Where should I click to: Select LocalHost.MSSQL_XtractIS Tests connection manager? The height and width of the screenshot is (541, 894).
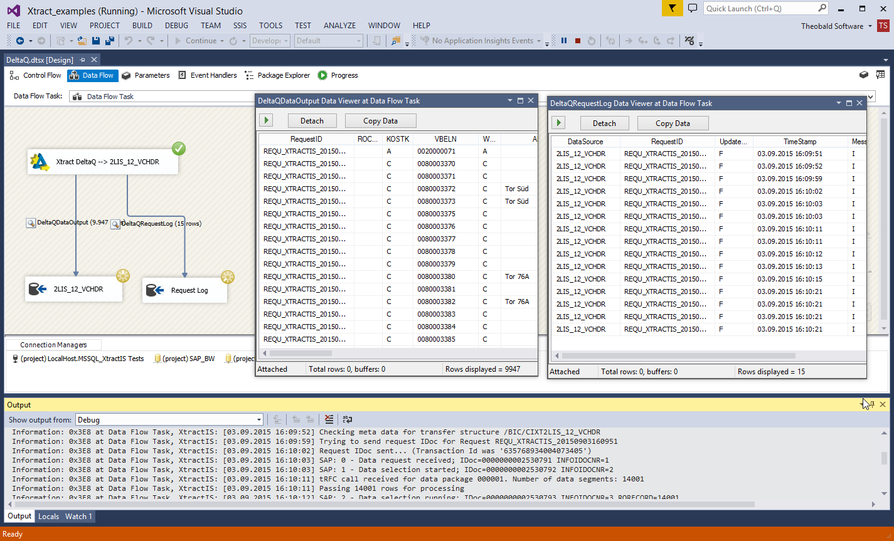[78, 359]
